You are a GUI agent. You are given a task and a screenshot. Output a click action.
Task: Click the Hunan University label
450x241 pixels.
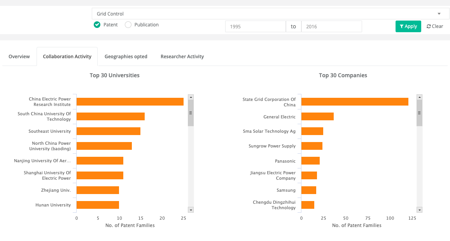53,205
